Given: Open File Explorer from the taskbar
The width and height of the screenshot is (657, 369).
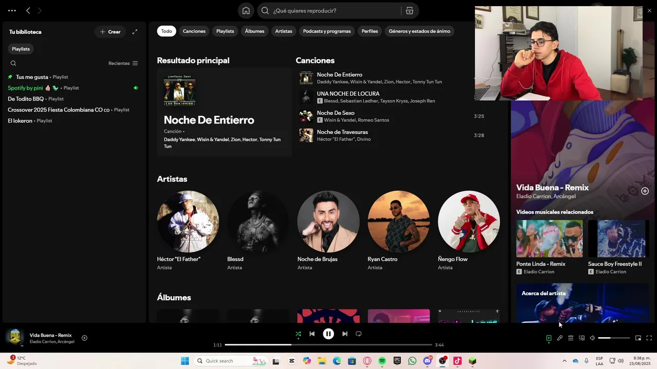Looking at the screenshot, I should 322,361.
